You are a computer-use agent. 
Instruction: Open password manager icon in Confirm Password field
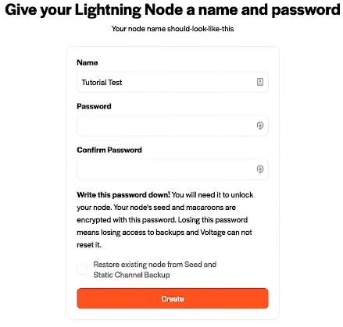click(x=260, y=169)
